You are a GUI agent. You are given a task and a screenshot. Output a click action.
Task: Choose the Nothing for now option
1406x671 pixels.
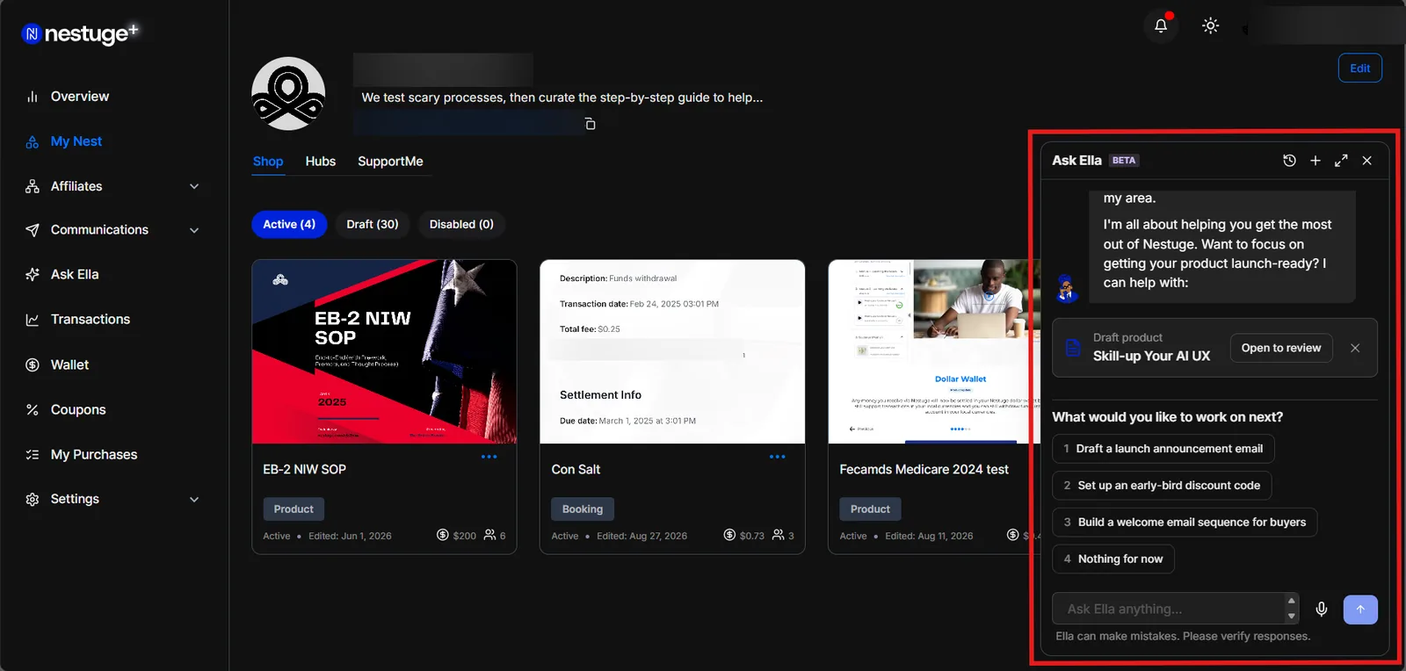click(x=1113, y=559)
